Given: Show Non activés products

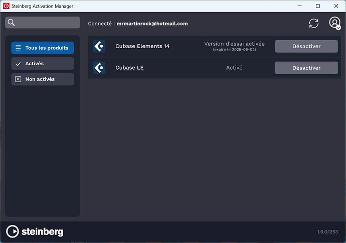Looking at the screenshot, I should [43, 79].
